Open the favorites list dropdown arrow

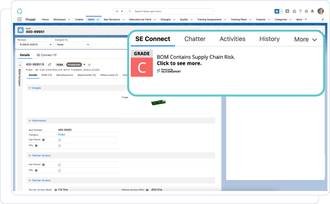click(x=281, y=11)
